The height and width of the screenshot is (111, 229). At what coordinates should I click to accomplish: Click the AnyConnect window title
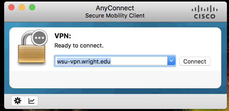[115, 8]
